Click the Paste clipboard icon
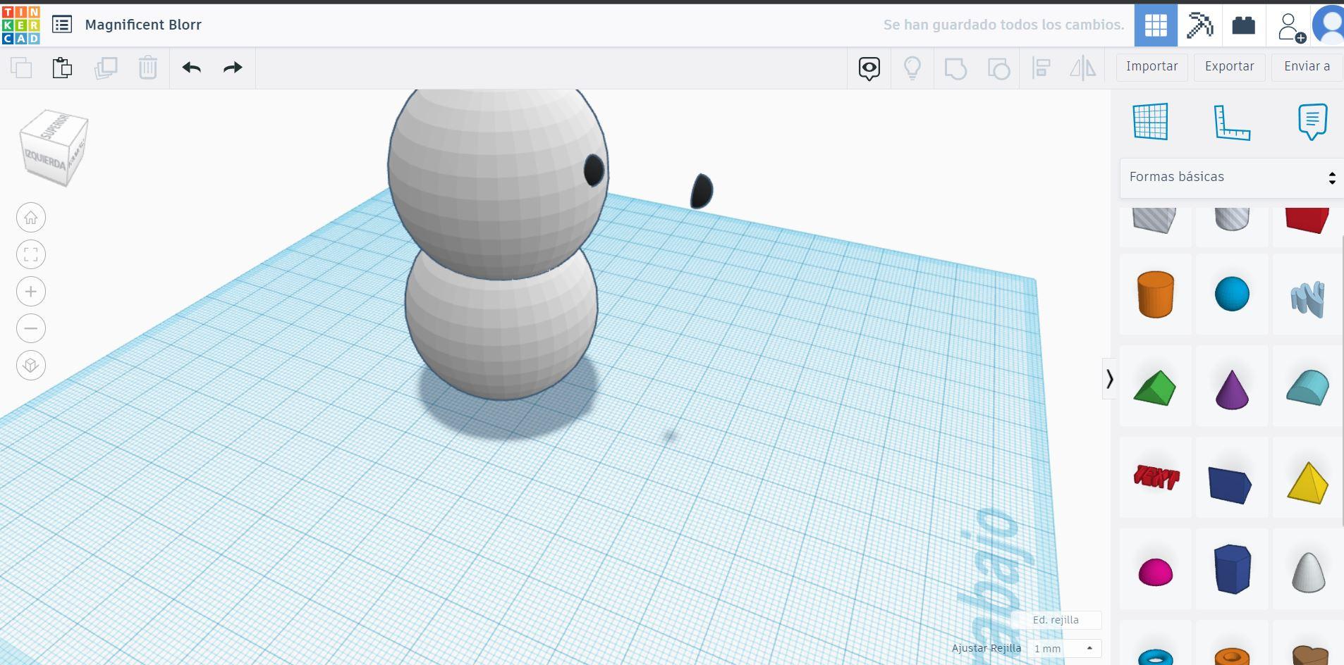The image size is (1344, 665). coord(62,68)
